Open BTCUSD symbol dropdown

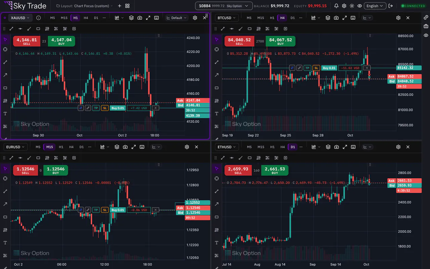[227, 18]
